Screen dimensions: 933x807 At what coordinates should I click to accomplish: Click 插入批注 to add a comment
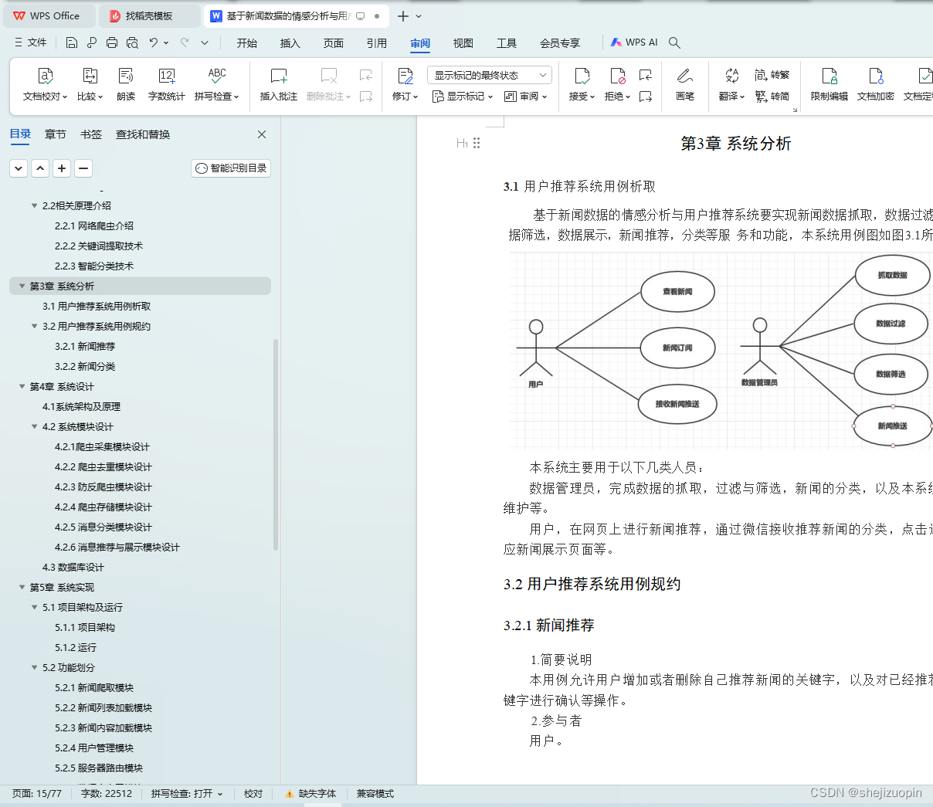pyautogui.click(x=279, y=85)
